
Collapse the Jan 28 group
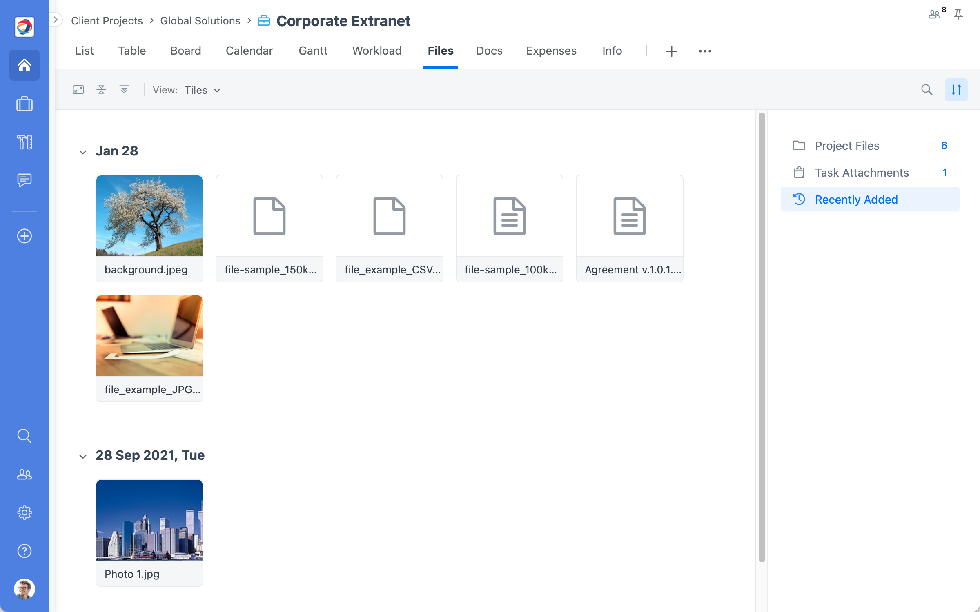click(83, 152)
